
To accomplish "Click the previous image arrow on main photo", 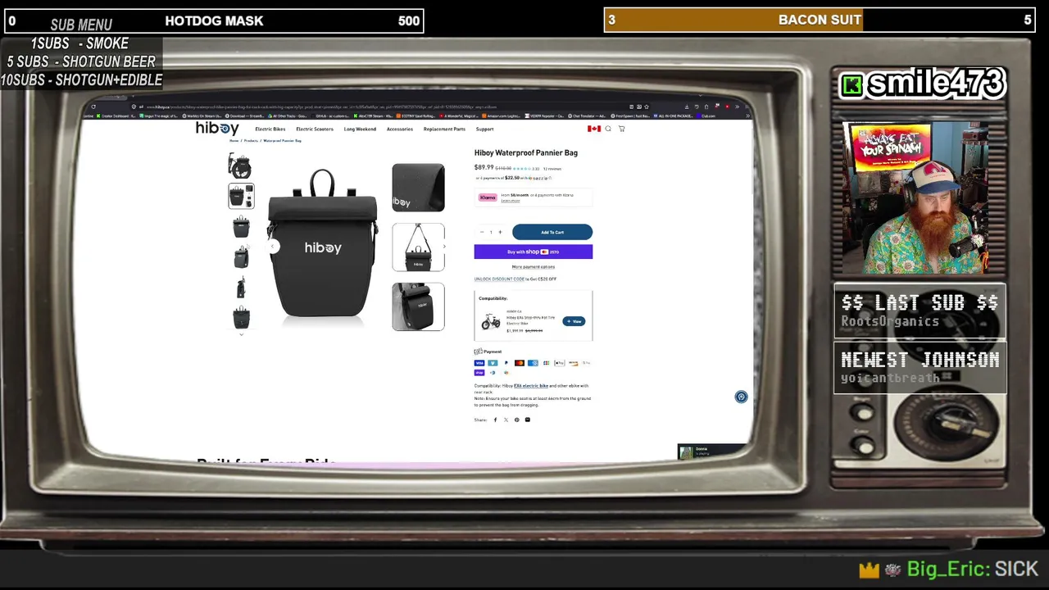I will [273, 247].
